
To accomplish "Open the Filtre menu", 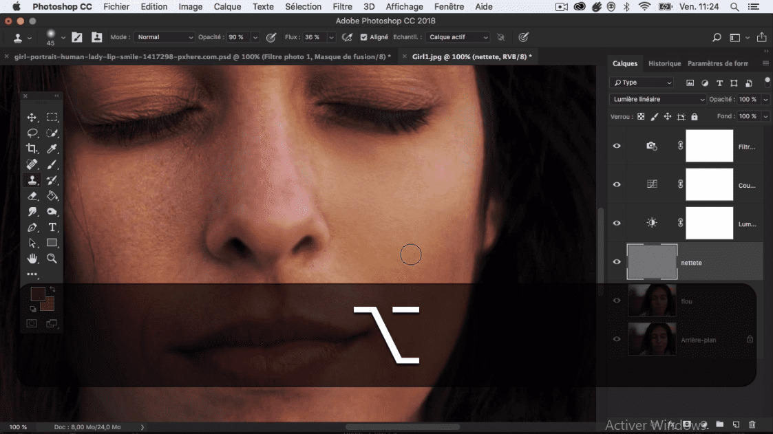I will pyautogui.click(x=342, y=7).
